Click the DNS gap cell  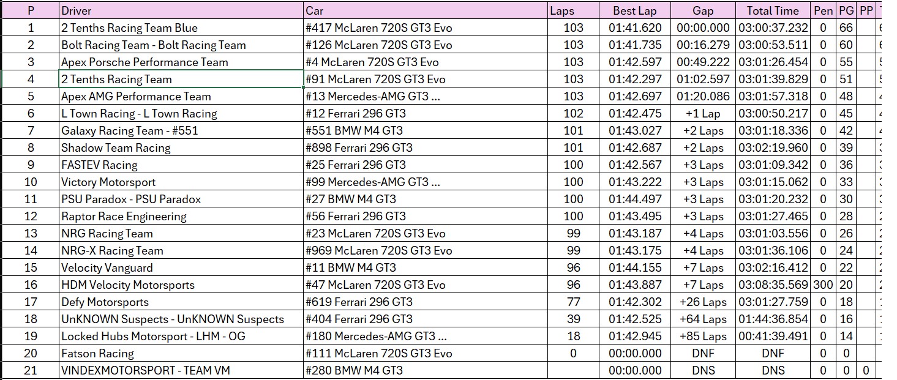[704, 370]
